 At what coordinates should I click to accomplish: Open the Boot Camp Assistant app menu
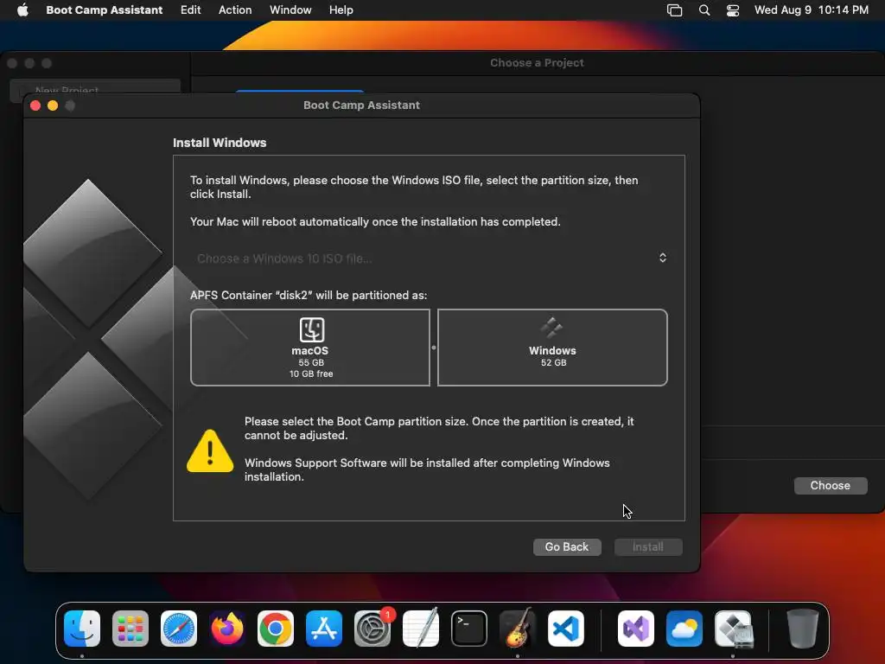click(x=105, y=10)
